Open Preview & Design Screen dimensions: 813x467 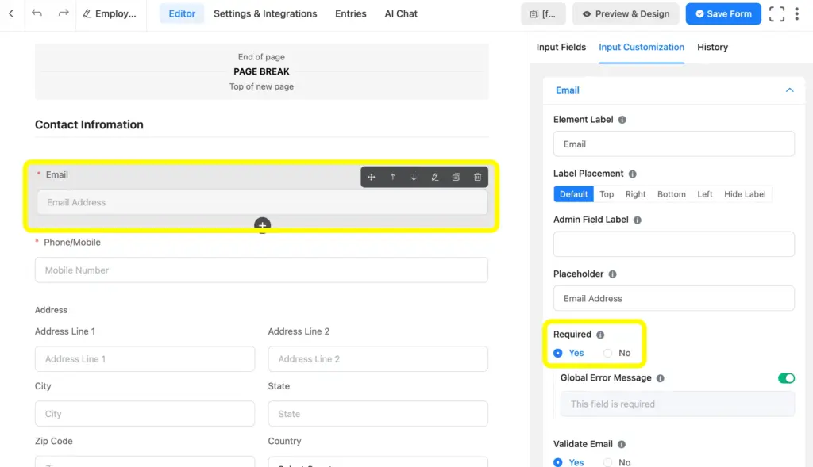click(626, 14)
